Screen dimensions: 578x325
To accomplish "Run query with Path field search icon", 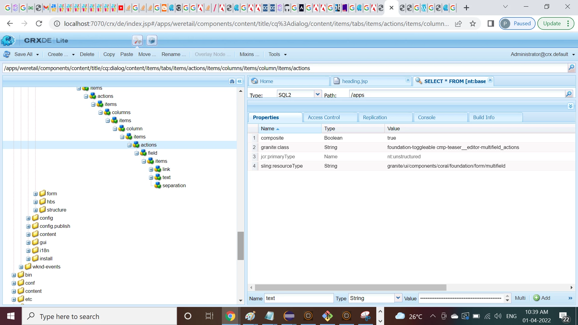I will coord(569,94).
